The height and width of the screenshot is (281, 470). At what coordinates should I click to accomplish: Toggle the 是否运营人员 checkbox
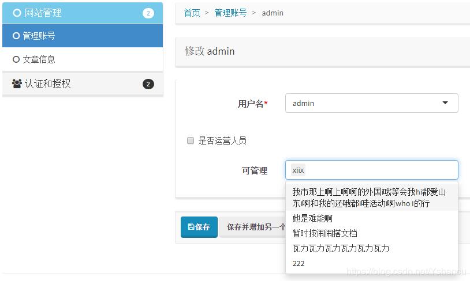point(191,140)
